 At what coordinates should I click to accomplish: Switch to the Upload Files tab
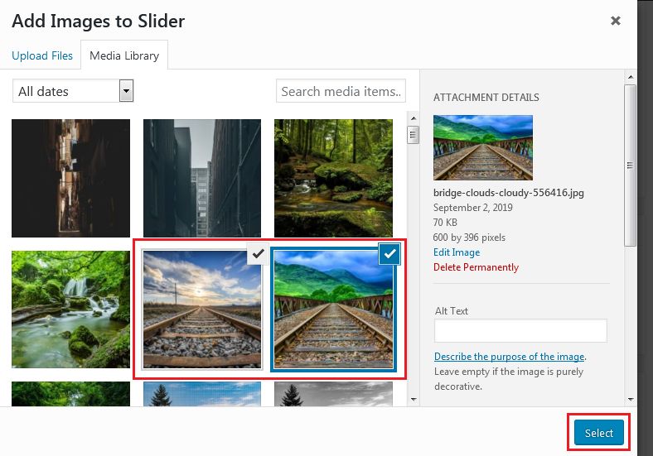(x=42, y=55)
